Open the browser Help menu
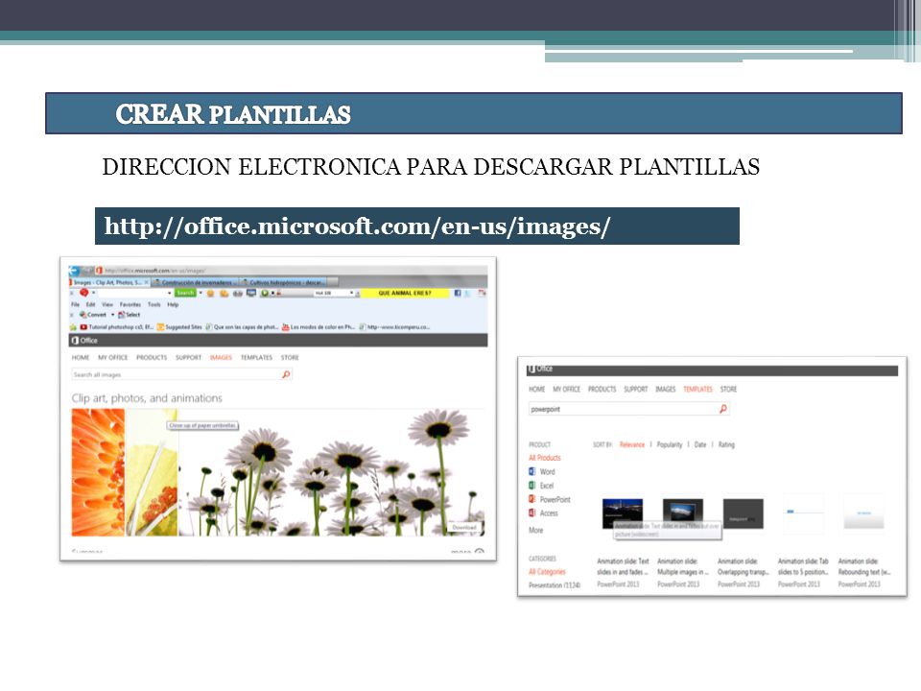The width and height of the screenshot is (921, 691). (173, 304)
